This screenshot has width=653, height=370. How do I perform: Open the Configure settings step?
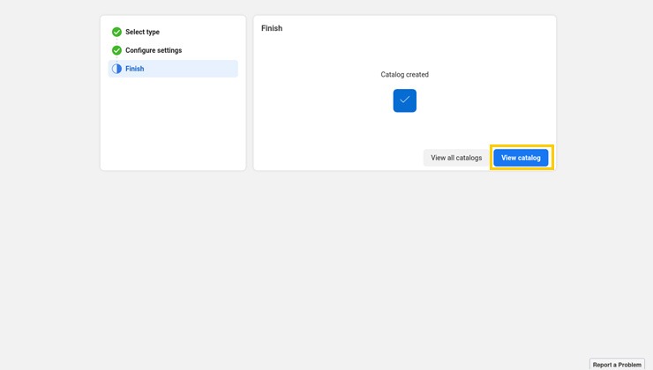click(153, 50)
